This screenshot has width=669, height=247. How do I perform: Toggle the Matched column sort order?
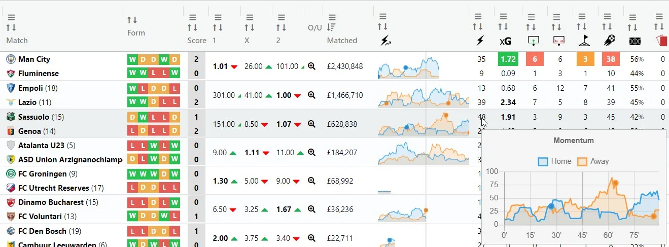(x=331, y=27)
